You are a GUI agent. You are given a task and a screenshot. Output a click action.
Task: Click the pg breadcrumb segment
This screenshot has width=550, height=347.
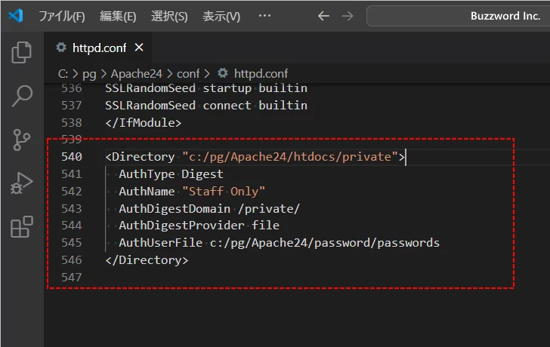click(90, 73)
